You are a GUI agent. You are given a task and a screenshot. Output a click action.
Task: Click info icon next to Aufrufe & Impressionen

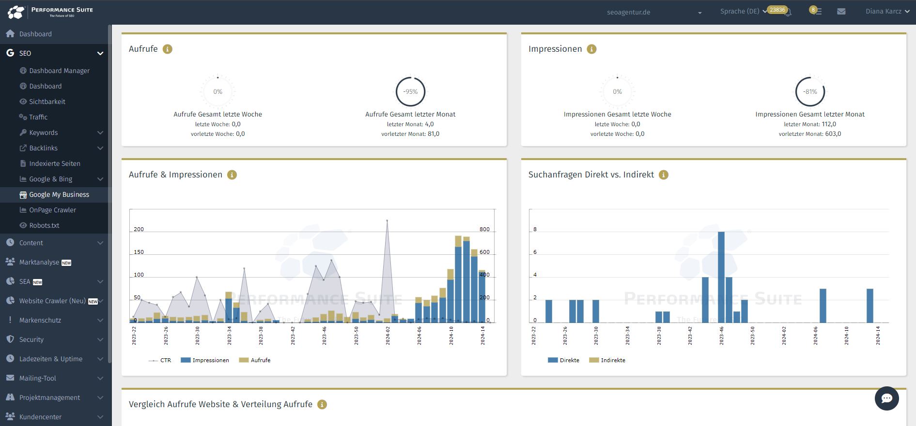(232, 175)
